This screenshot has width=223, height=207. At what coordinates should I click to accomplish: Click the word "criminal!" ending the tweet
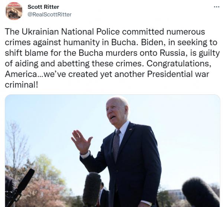22,85
